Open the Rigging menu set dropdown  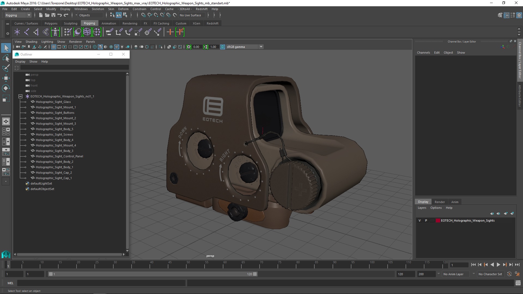coord(18,15)
